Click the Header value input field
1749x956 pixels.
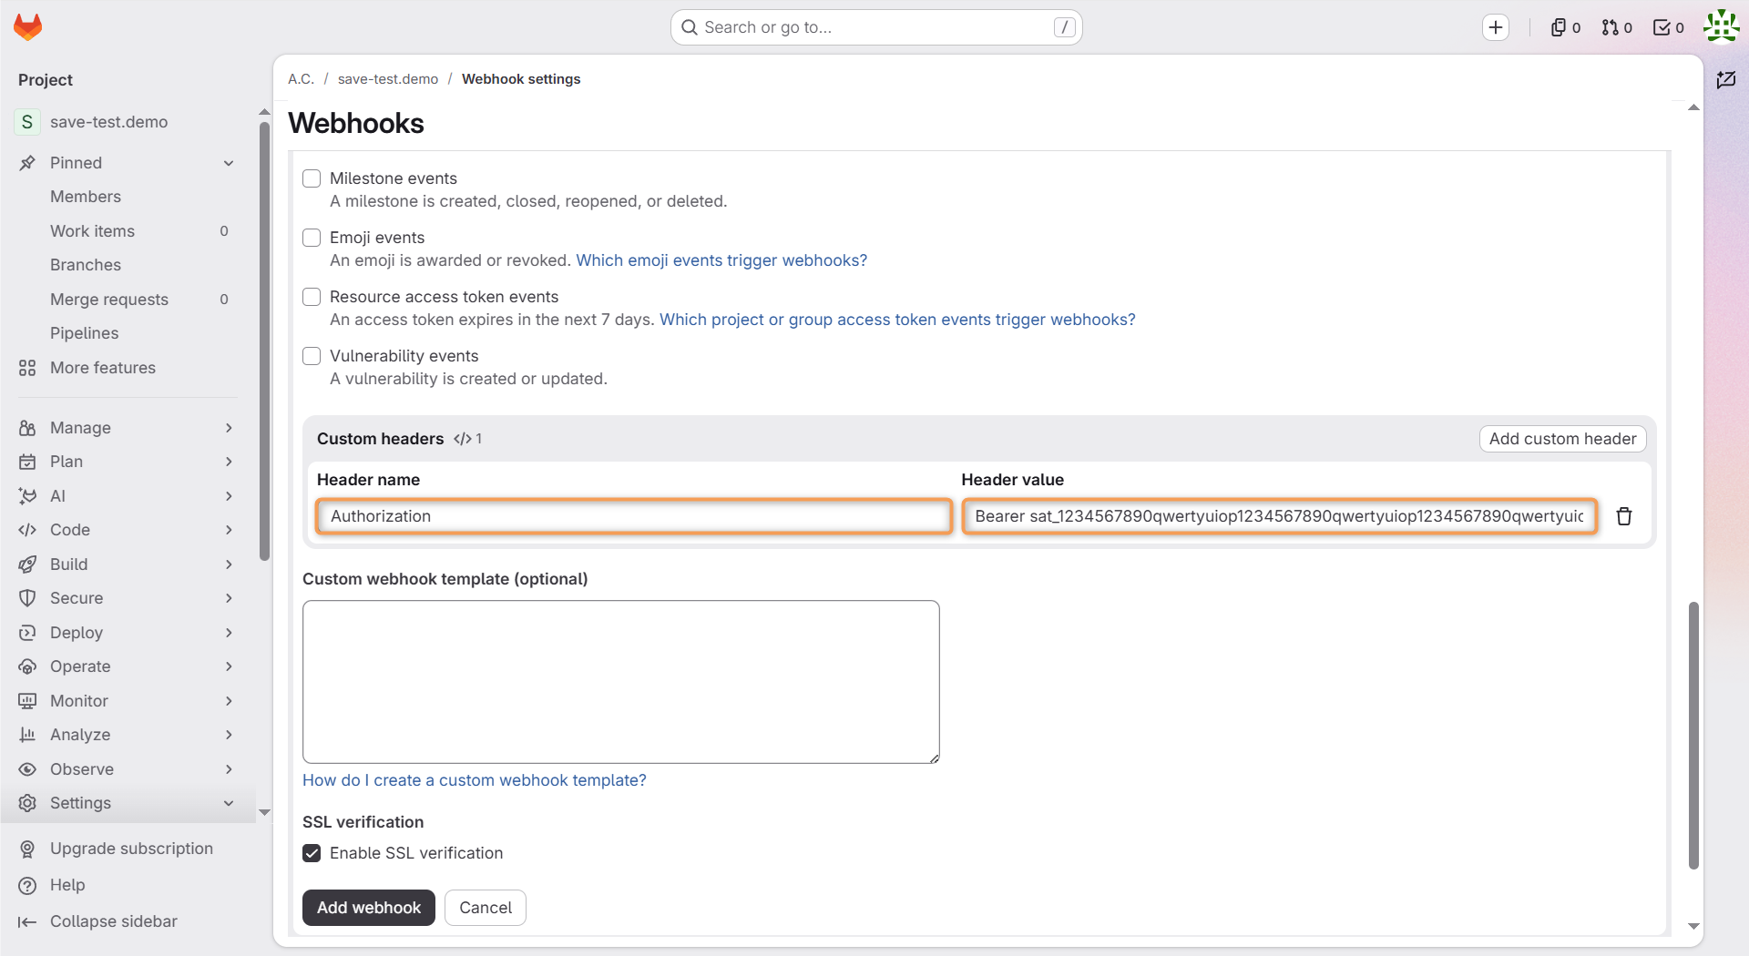pos(1279,516)
